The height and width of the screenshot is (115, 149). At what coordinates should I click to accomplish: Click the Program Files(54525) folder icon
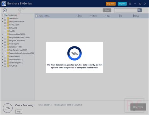tap(8, 34)
